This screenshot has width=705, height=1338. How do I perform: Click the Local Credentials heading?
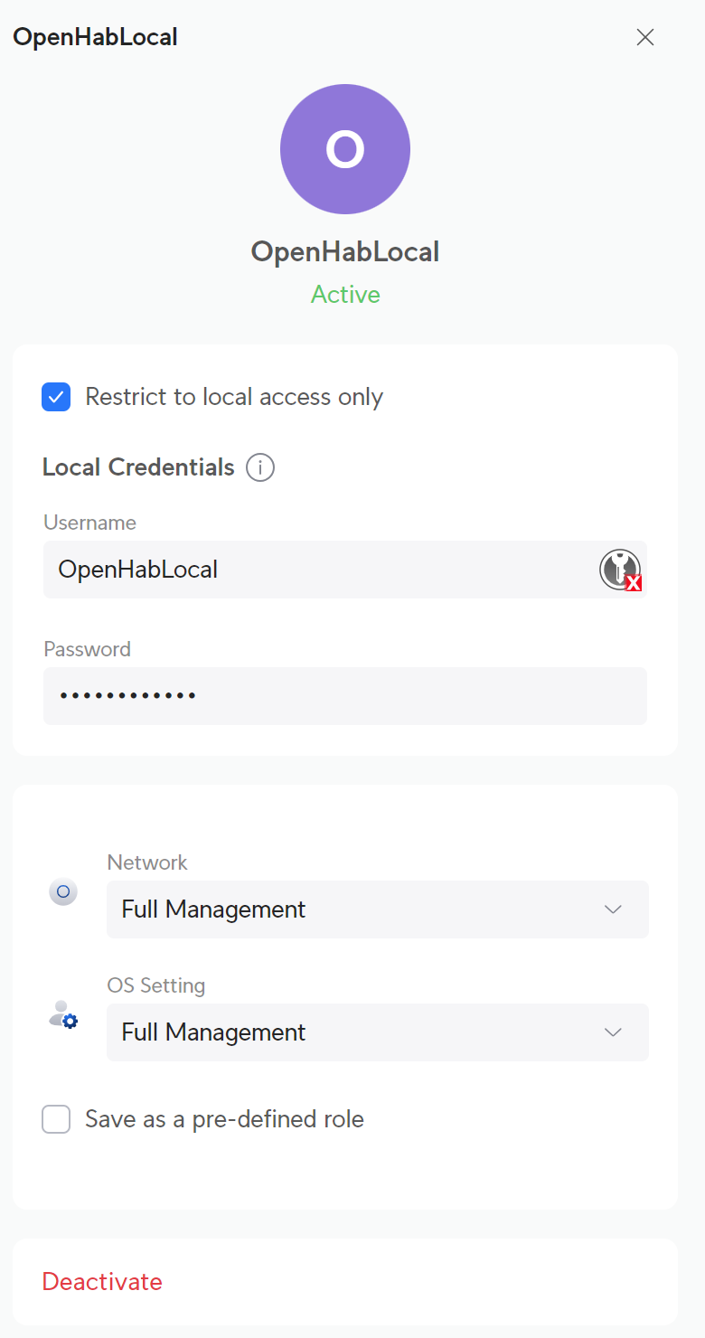coord(138,467)
